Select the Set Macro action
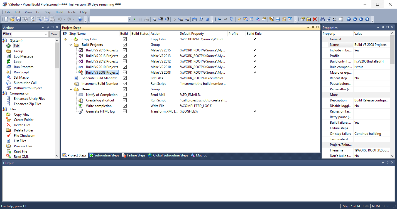 (21, 78)
